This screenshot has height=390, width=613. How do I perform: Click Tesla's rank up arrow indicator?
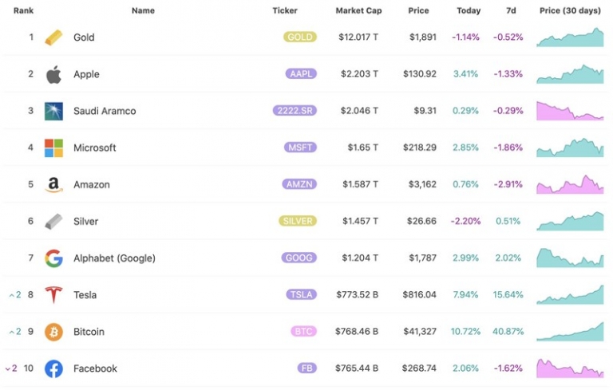15,294
